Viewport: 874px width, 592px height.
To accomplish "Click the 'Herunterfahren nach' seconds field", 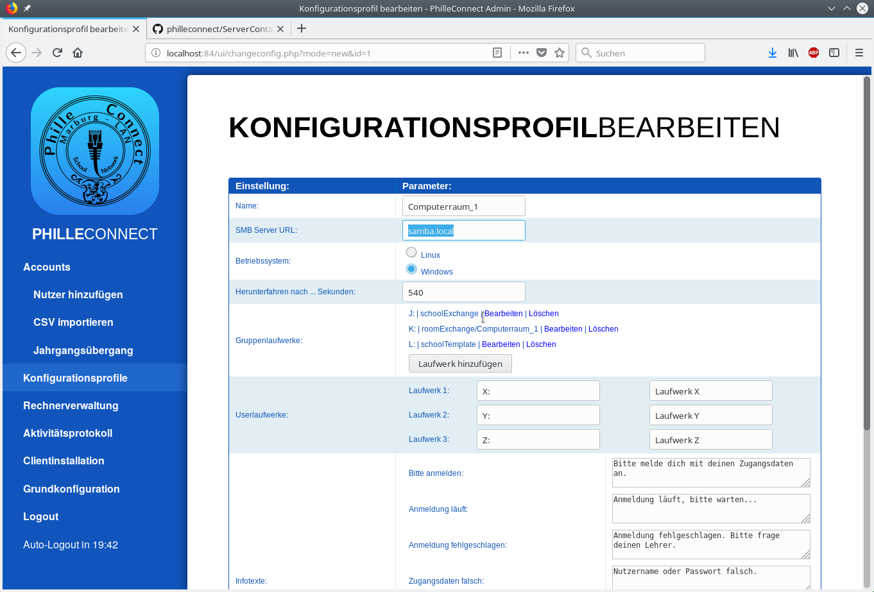I will (463, 292).
